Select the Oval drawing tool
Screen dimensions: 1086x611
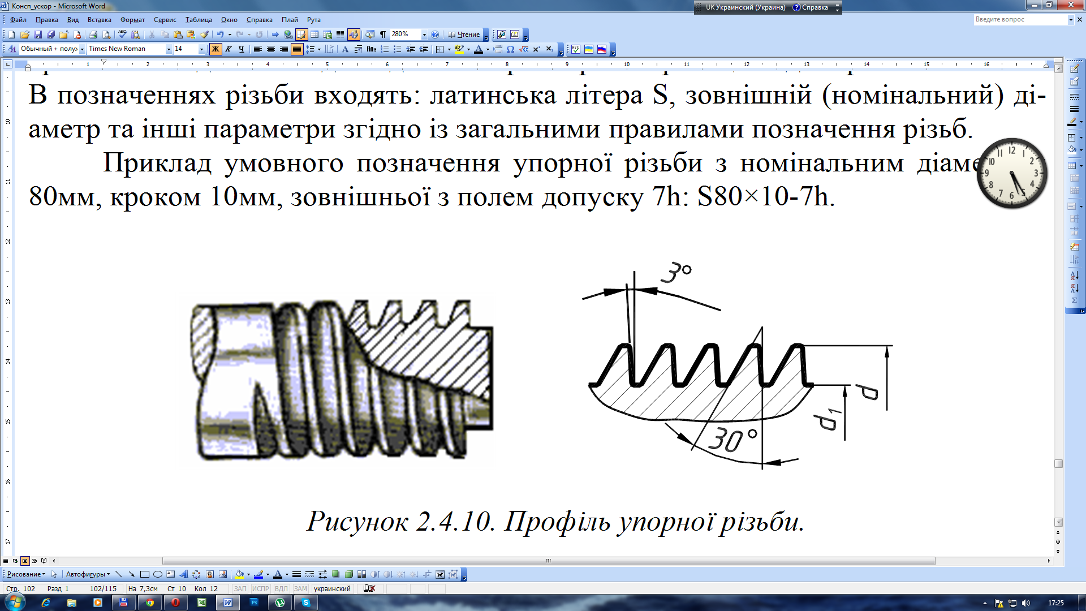pos(158,574)
